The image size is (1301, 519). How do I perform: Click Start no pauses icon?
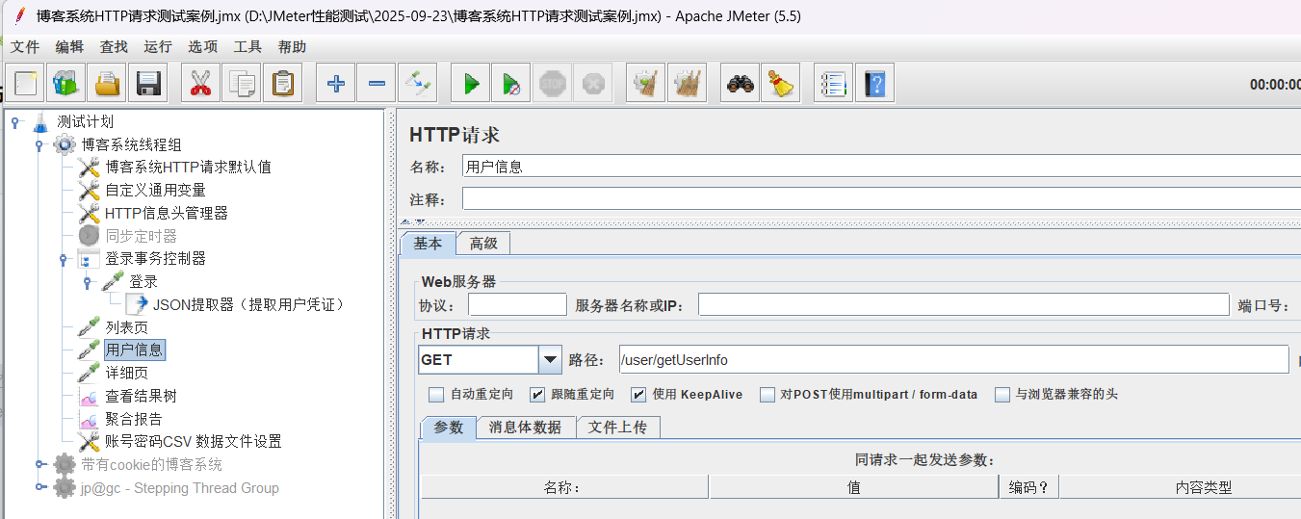click(x=510, y=84)
